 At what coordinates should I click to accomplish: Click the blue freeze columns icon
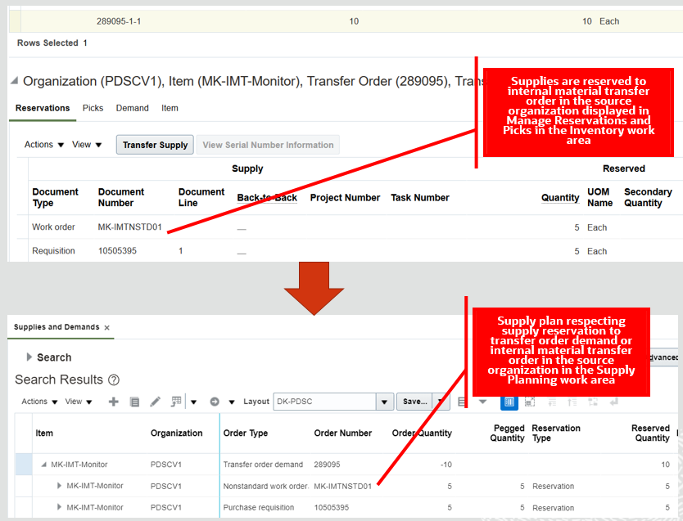point(509,402)
